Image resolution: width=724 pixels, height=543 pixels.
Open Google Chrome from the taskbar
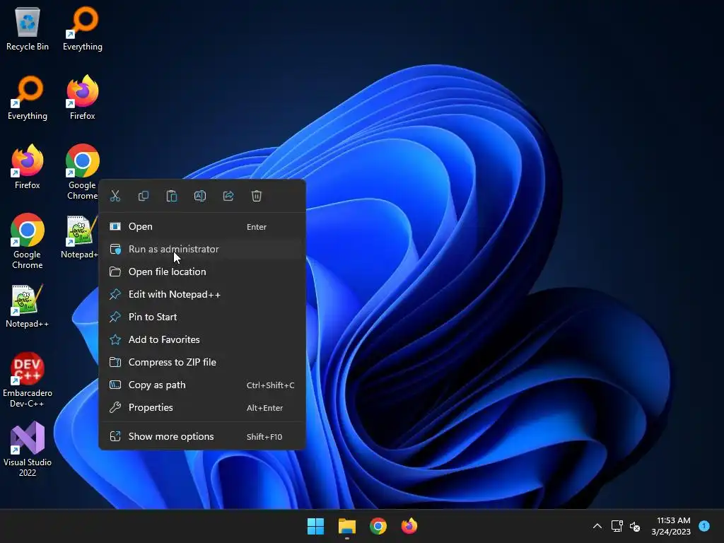click(x=378, y=526)
